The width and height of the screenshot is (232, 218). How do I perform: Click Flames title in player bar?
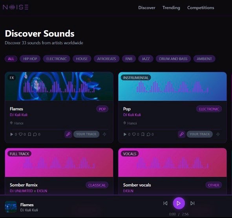pos(27,205)
